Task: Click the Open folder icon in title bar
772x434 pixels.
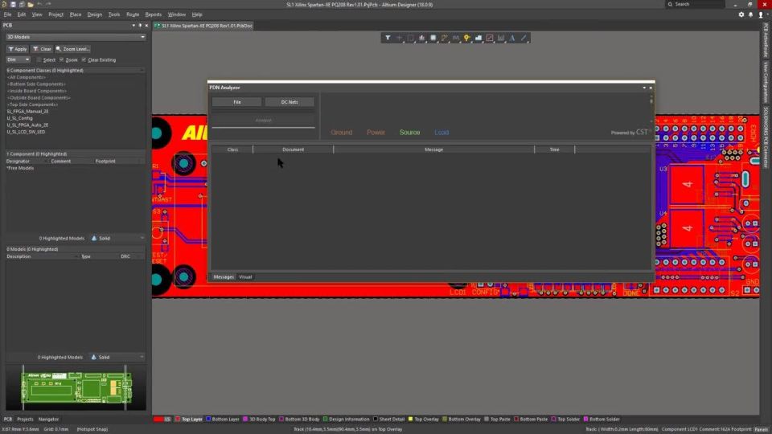Action: pos(30,5)
